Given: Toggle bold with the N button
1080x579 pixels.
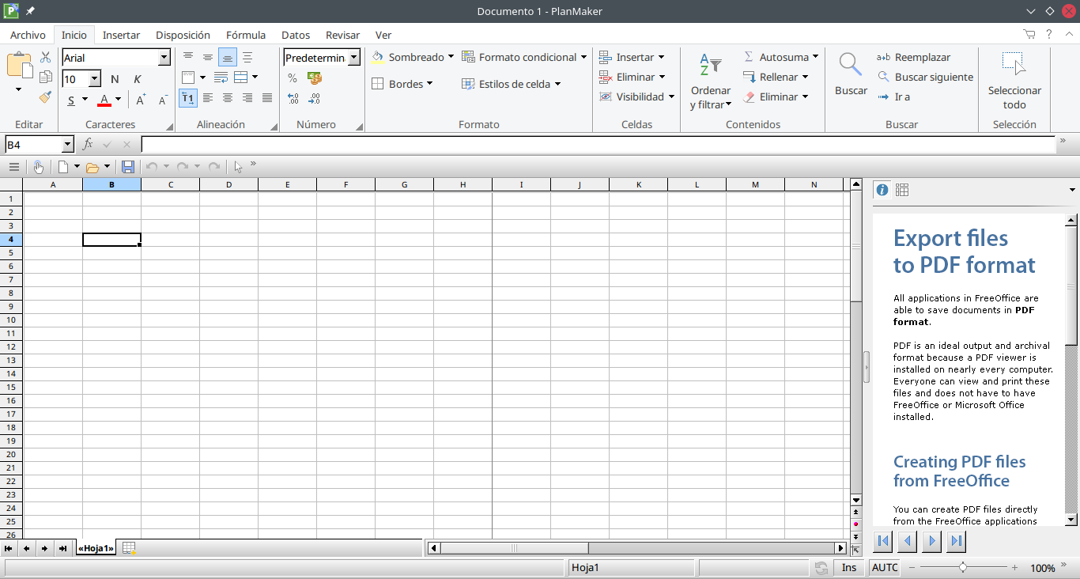Looking at the screenshot, I should (x=115, y=79).
